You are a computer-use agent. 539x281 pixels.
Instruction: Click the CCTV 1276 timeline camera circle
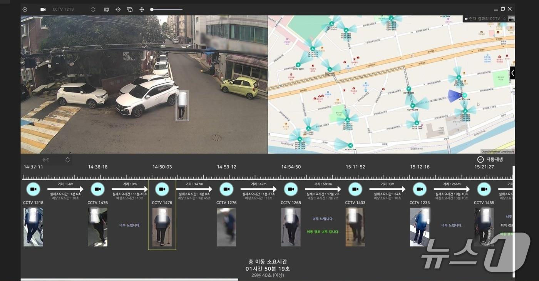(x=226, y=189)
